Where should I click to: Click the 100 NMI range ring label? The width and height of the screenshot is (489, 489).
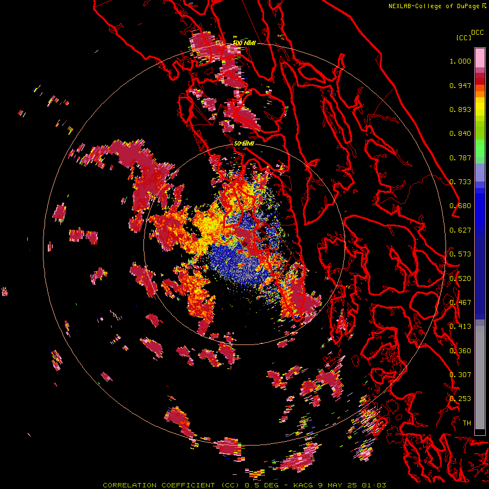pyautogui.click(x=244, y=43)
